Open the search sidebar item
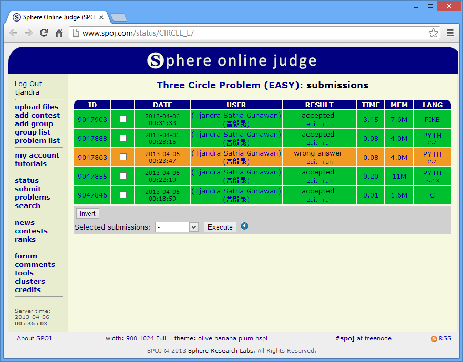 27,206
